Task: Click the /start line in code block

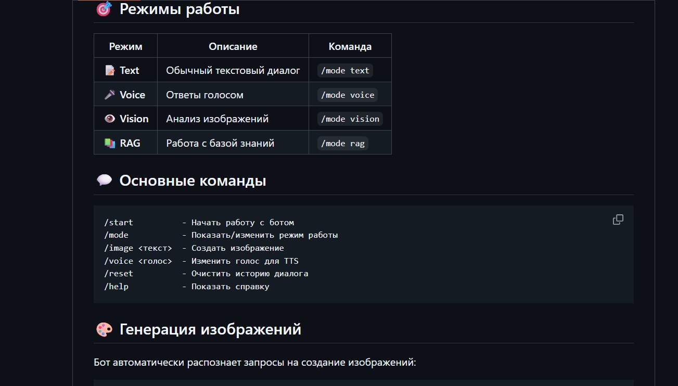Action: click(199, 223)
